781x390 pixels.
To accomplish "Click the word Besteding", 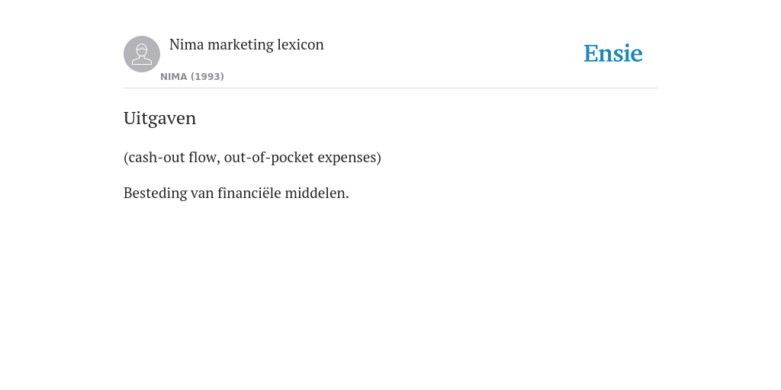I will pos(156,193).
